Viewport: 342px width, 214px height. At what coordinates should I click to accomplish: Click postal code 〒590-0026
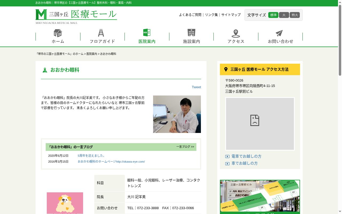click(234, 81)
